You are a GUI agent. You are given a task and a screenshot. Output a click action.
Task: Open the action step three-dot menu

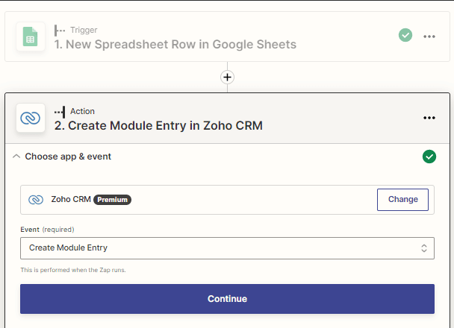[429, 118]
